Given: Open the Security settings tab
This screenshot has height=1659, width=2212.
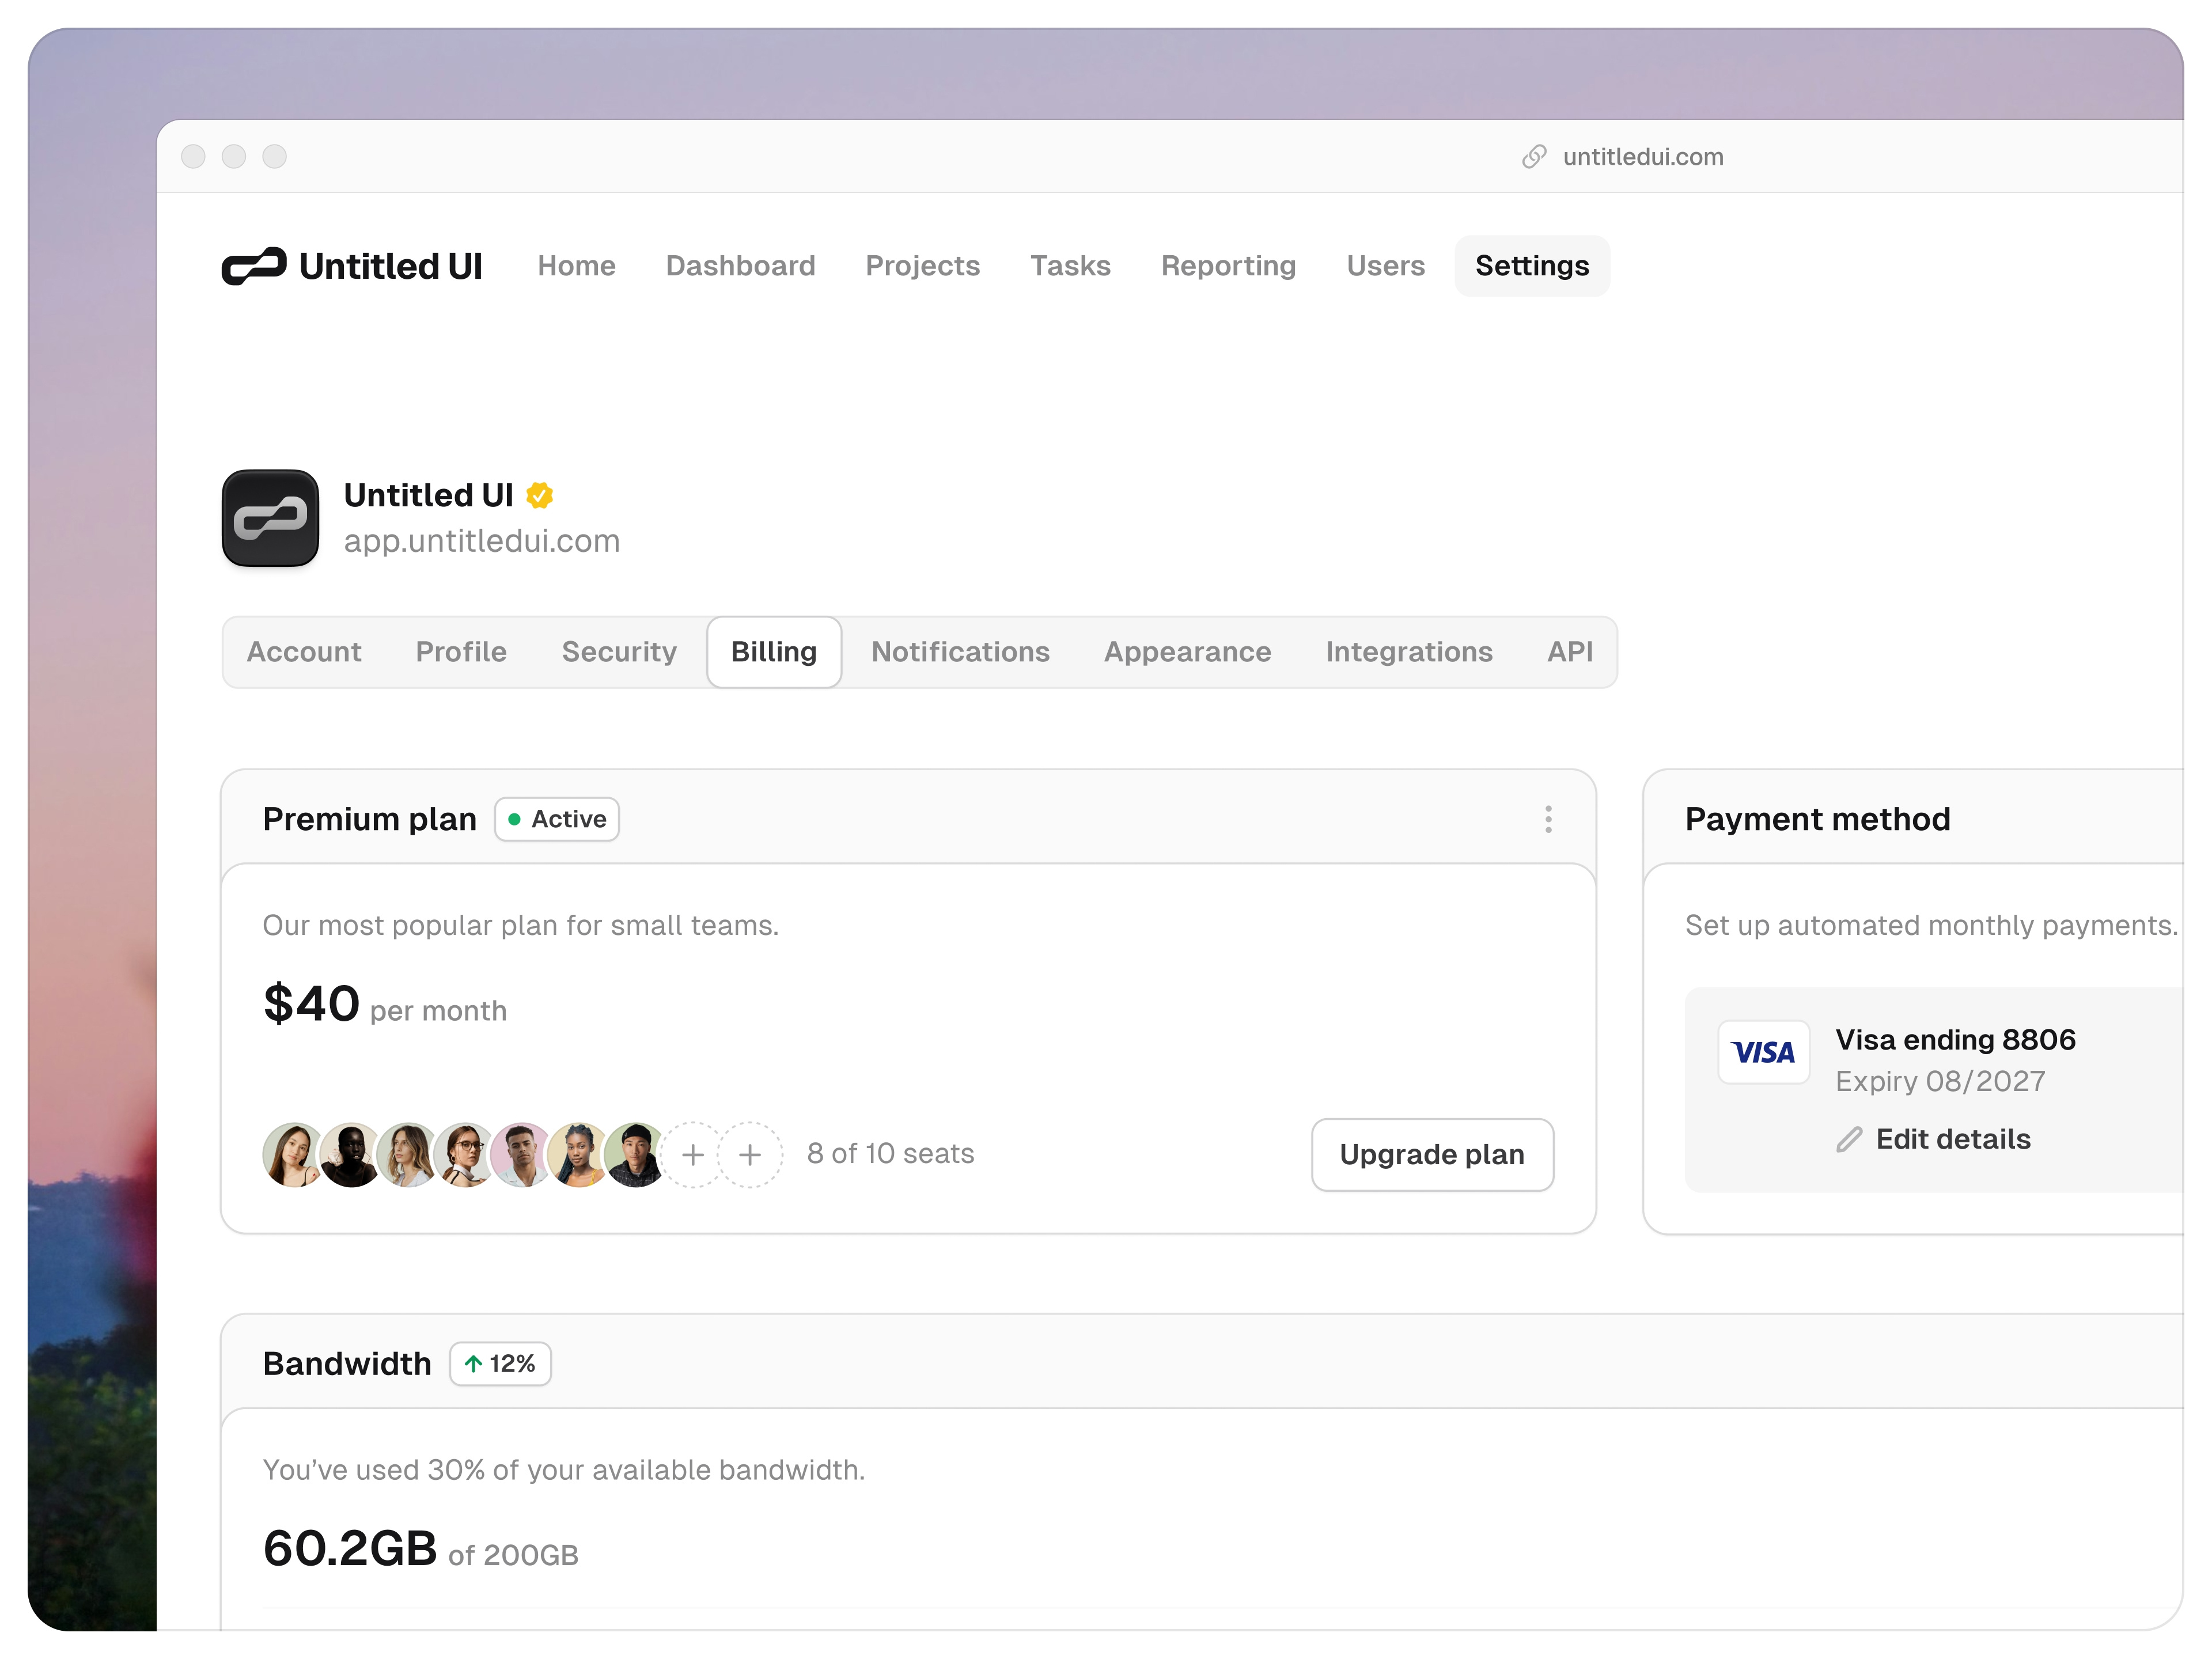Looking at the screenshot, I should (x=619, y=652).
